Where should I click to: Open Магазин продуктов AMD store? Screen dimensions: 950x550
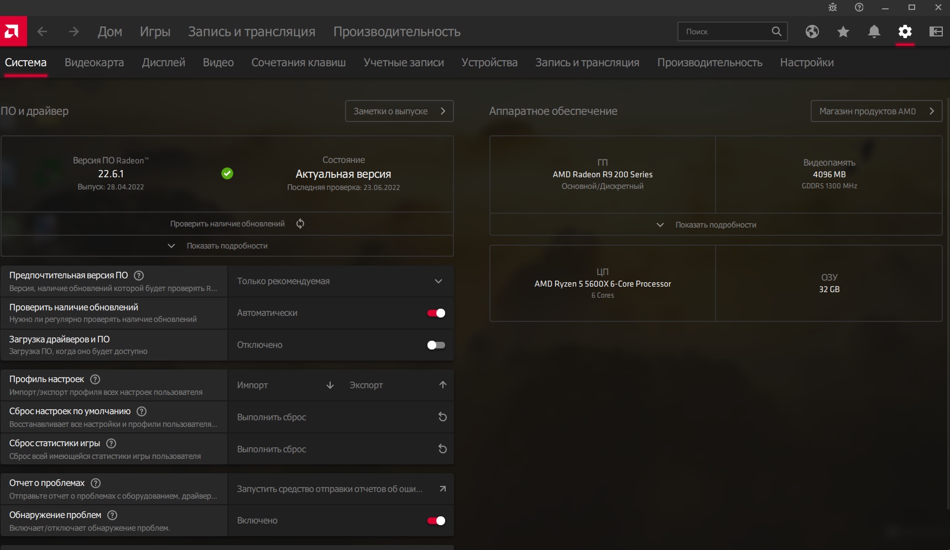(x=876, y=111)
